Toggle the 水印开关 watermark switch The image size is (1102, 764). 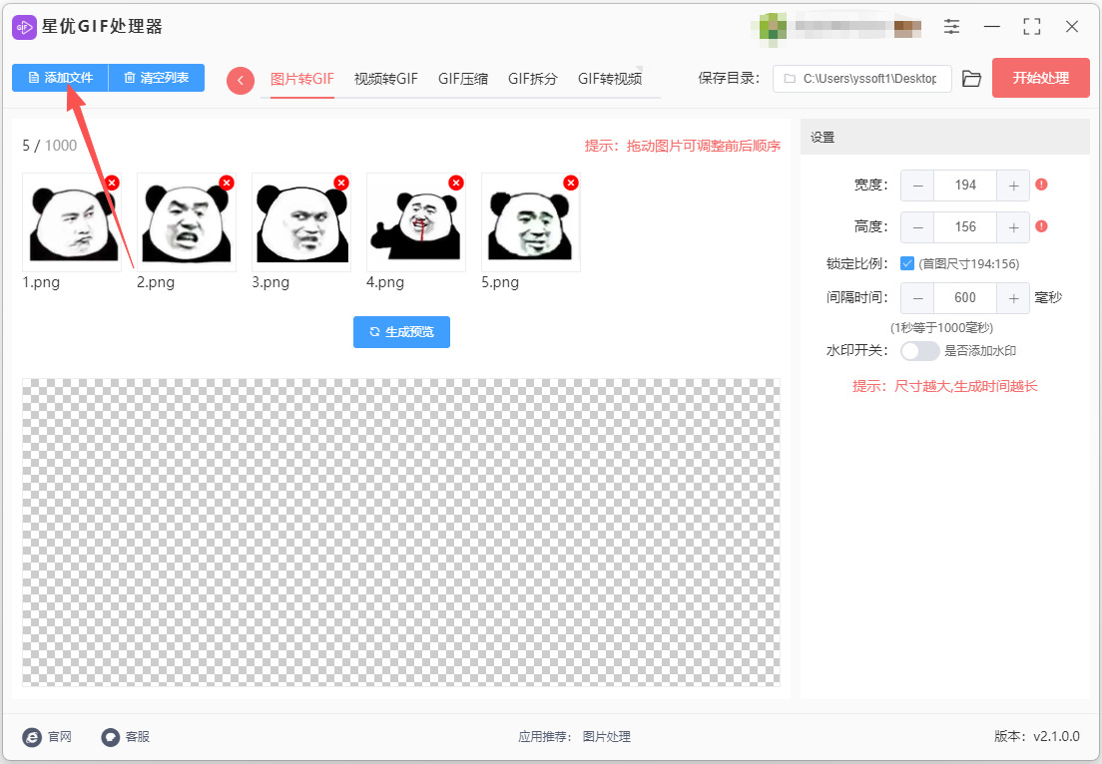click(920, 351)
